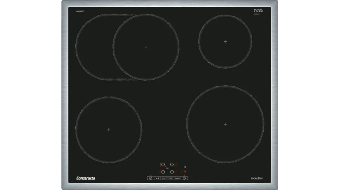This screenshot has width=339, height=190.
Task: Click the induction label text
Action: click(257, 178)
